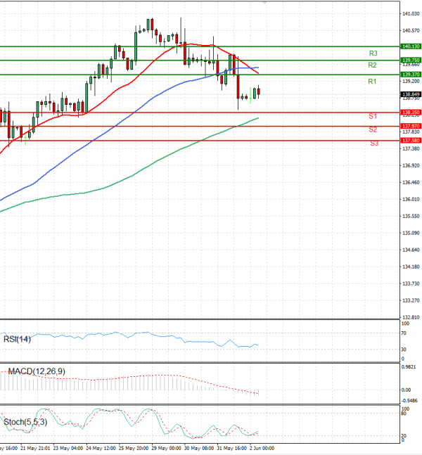Image resolution: width=422 pixels, height=455 pixels.
Task: Click the 135.090 price axis value
Action: coord(411,233)
